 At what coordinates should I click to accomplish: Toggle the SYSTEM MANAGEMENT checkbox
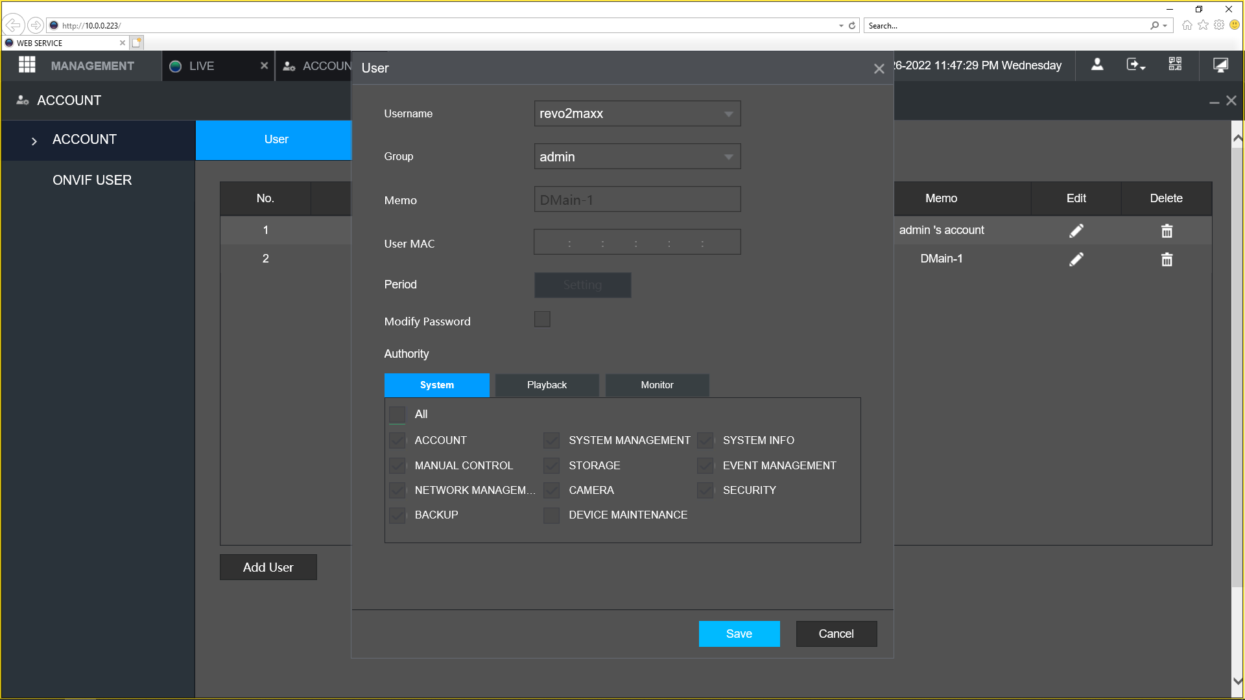click(x=551, y=441)
